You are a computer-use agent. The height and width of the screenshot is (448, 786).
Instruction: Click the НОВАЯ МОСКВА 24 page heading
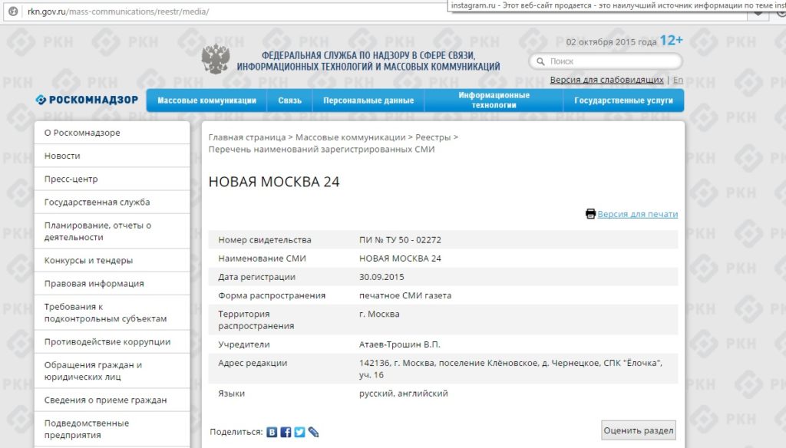(274, 181)
